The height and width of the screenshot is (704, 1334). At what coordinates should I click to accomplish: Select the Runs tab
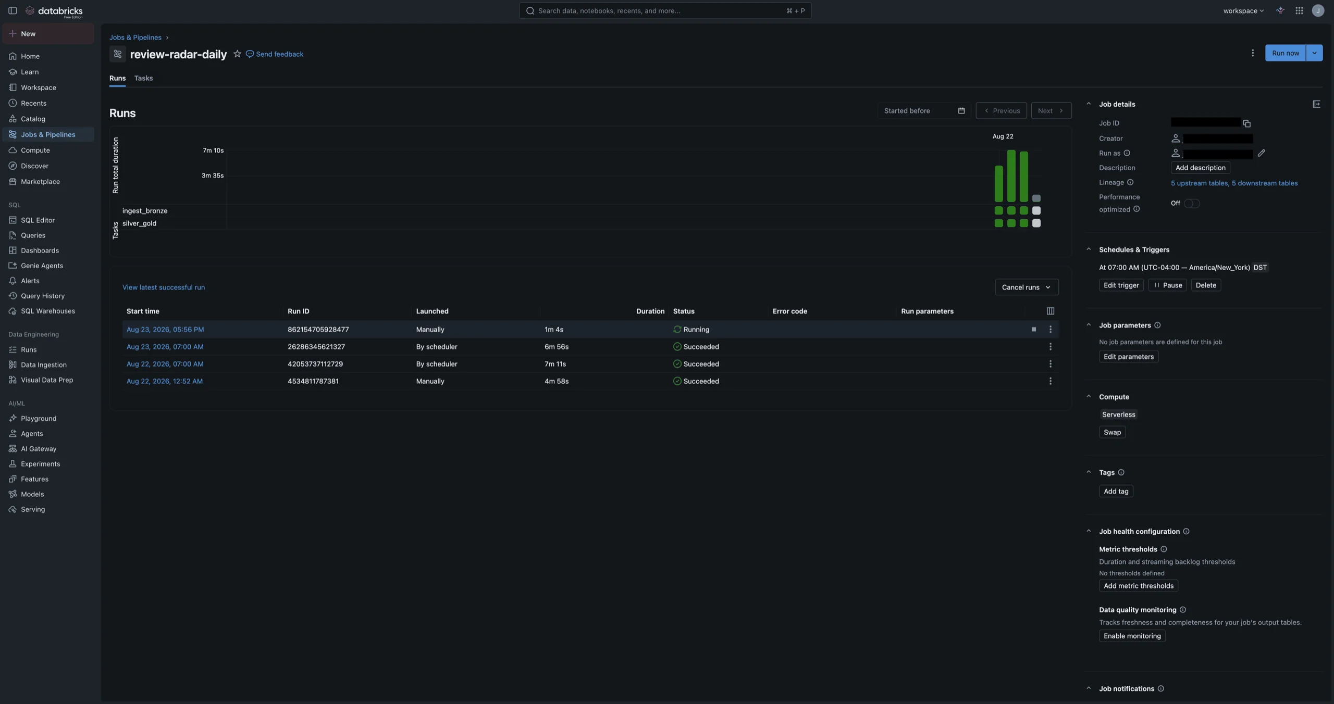click(x=117, y=78)
